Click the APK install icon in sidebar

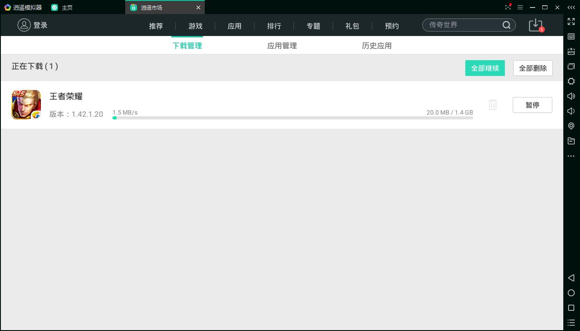(571, 51)
